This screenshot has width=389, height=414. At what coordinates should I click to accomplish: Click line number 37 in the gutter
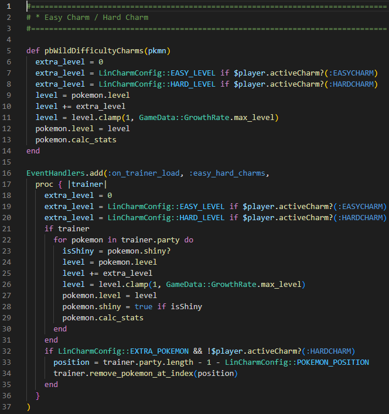coord(11,406)
